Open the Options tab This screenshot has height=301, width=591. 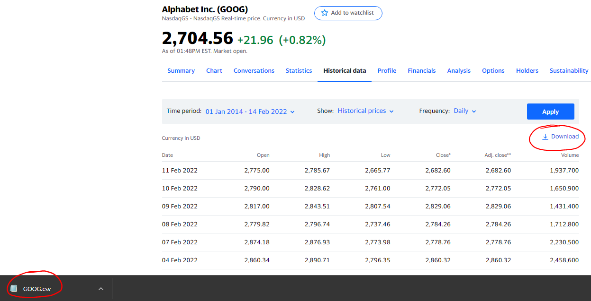point(493,71)
